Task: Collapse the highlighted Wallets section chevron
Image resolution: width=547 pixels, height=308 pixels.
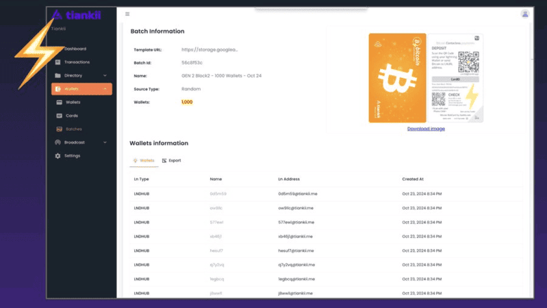Action: pos(105,89)
